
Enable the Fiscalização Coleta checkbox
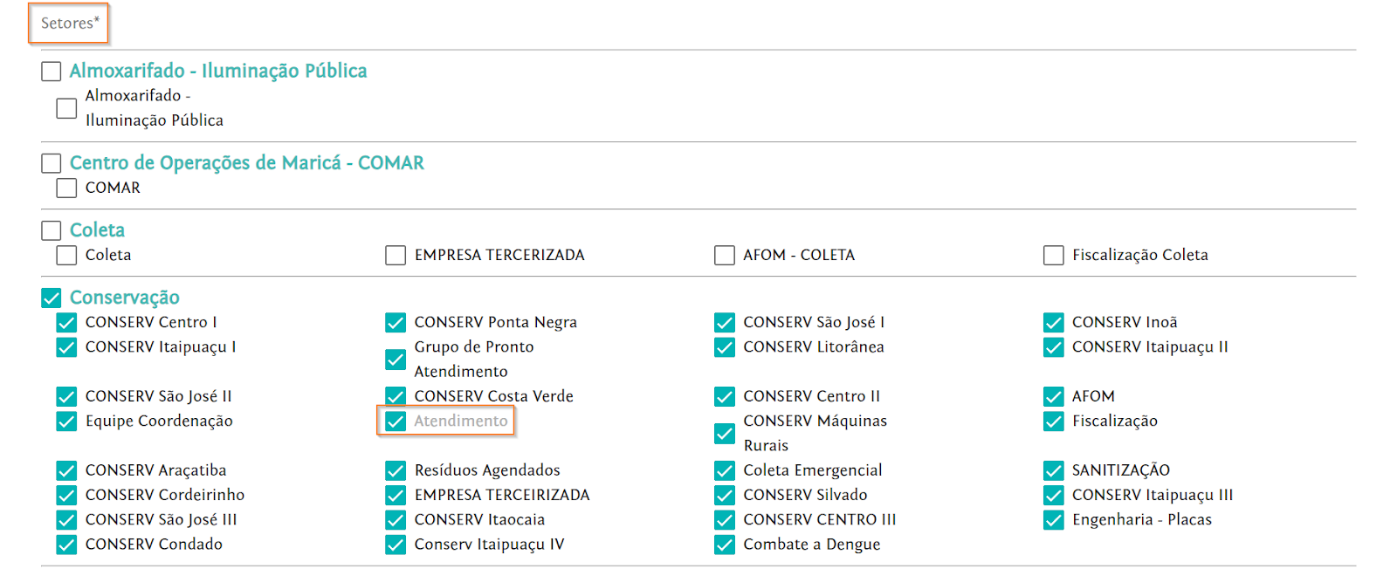pos(1054,255)
